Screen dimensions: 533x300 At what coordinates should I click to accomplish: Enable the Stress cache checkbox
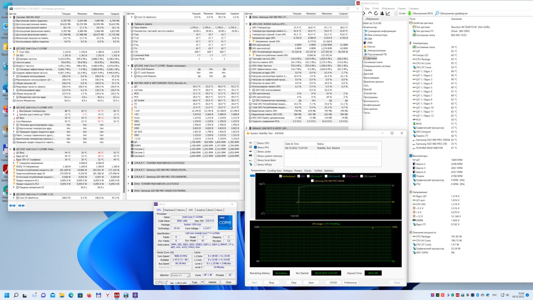(x=255, y=152)
